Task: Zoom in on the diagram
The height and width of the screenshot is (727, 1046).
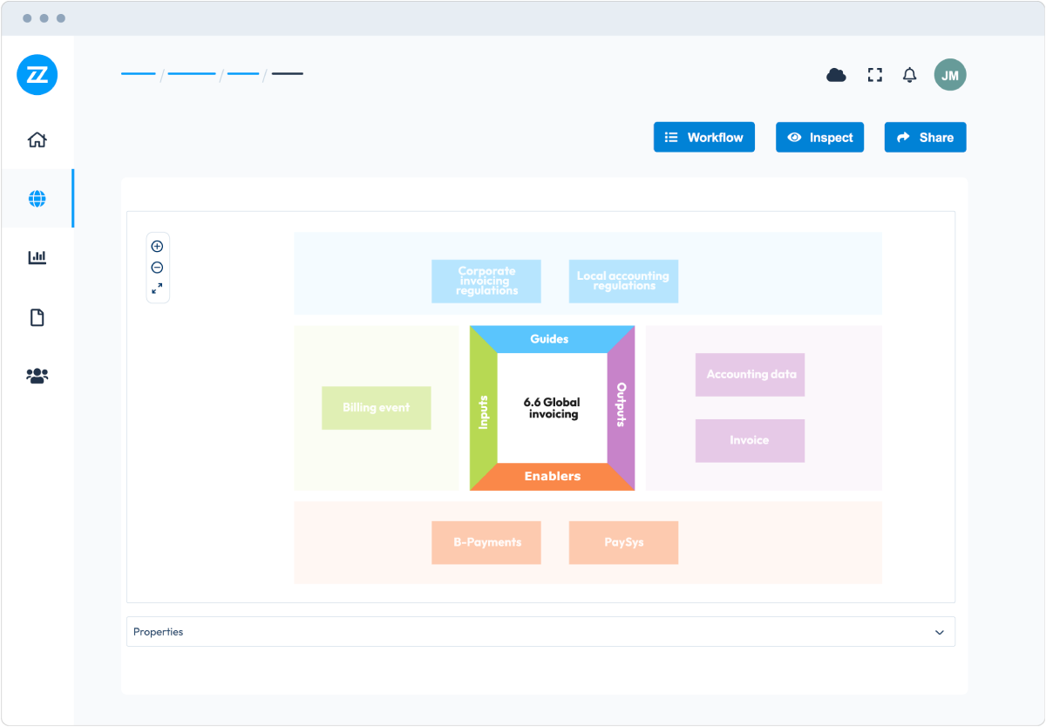Action: tap(158, 247)
